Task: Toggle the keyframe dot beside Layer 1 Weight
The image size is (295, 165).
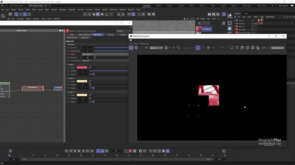Action: pos(69,71)
